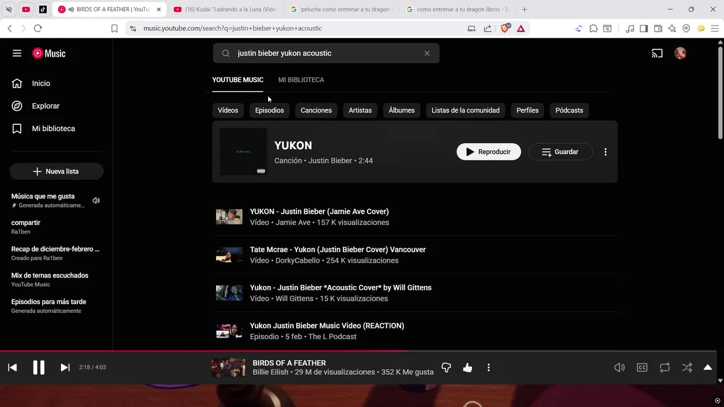Switch to the Kudai Ladrando a la Luna tab
The height and width of the screenshot is (407, 724).
(x=225, y=10)
